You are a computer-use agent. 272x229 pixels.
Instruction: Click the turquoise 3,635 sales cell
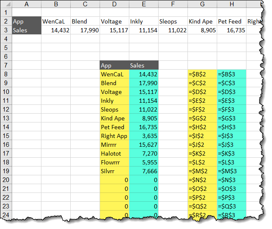pyautogui.click(x=144, y=136)
